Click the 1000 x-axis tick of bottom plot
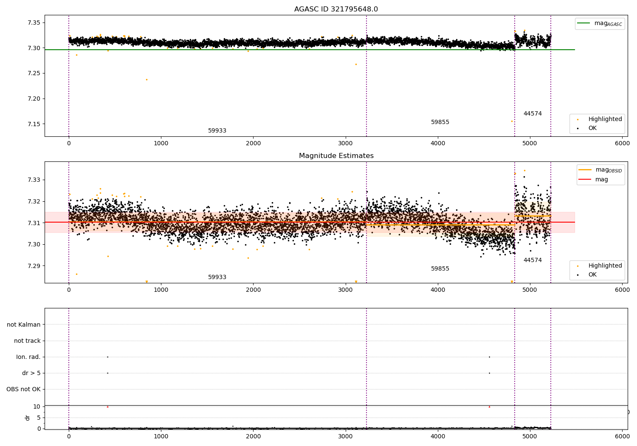The image size is (637, 446). pos(161,436)
